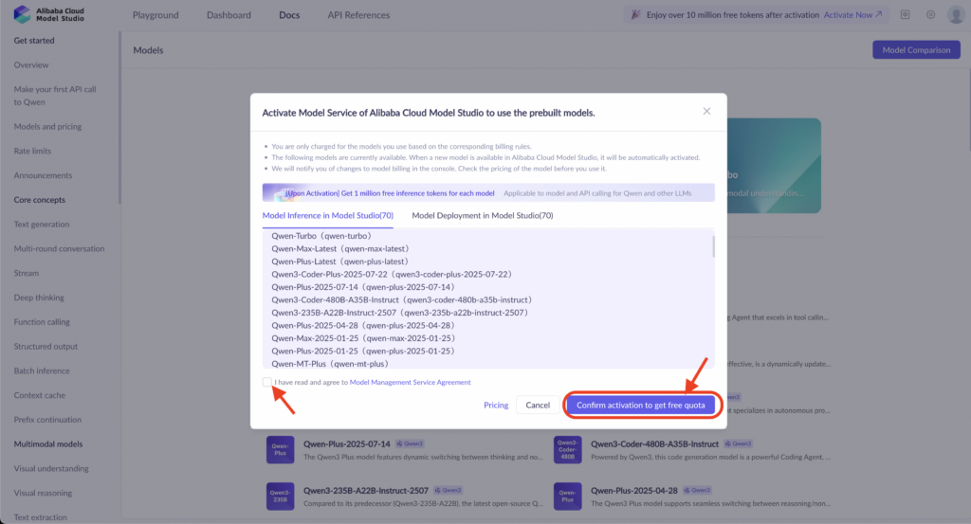The height and width of the screenshot is (524, 971).
Task: Close the activation dialog with the X
Action: click(706, 112)
